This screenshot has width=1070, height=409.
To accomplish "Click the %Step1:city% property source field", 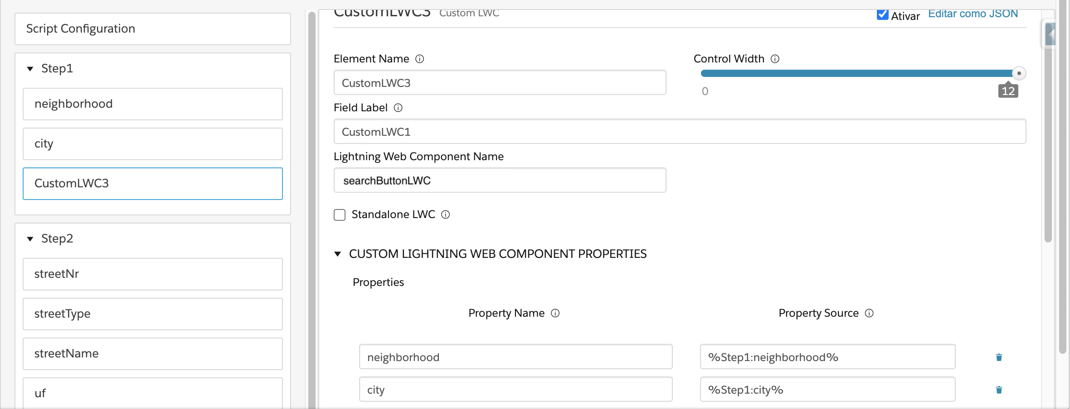I will [x=827, y=390].
